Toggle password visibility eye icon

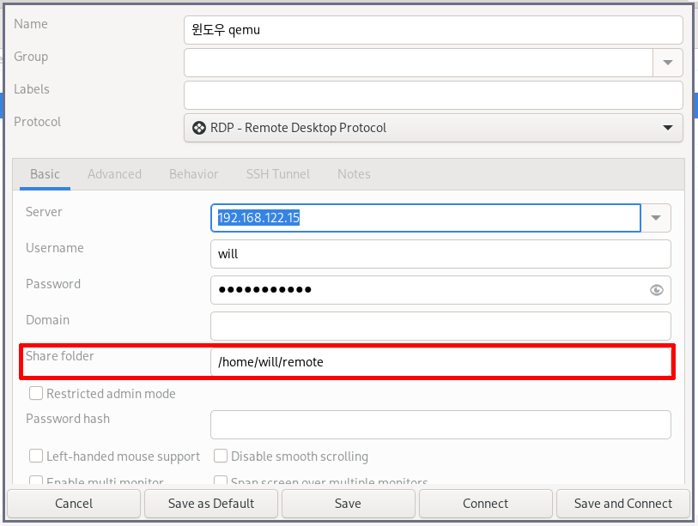point(657,290)
